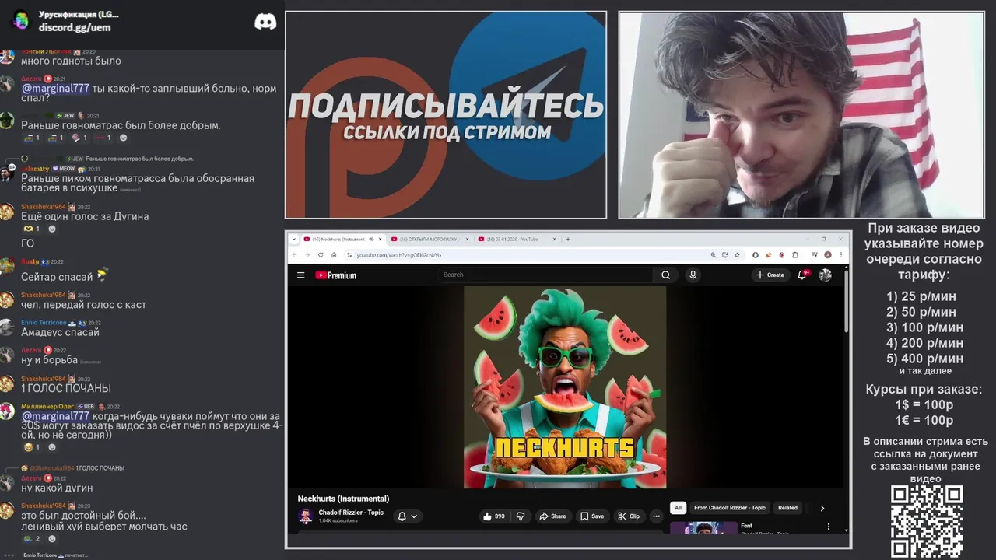The image size is (996, 560).
Task: Click username Ennio Terricone above 'Амадеус спасай'
Action: click(x=44, y=323)
